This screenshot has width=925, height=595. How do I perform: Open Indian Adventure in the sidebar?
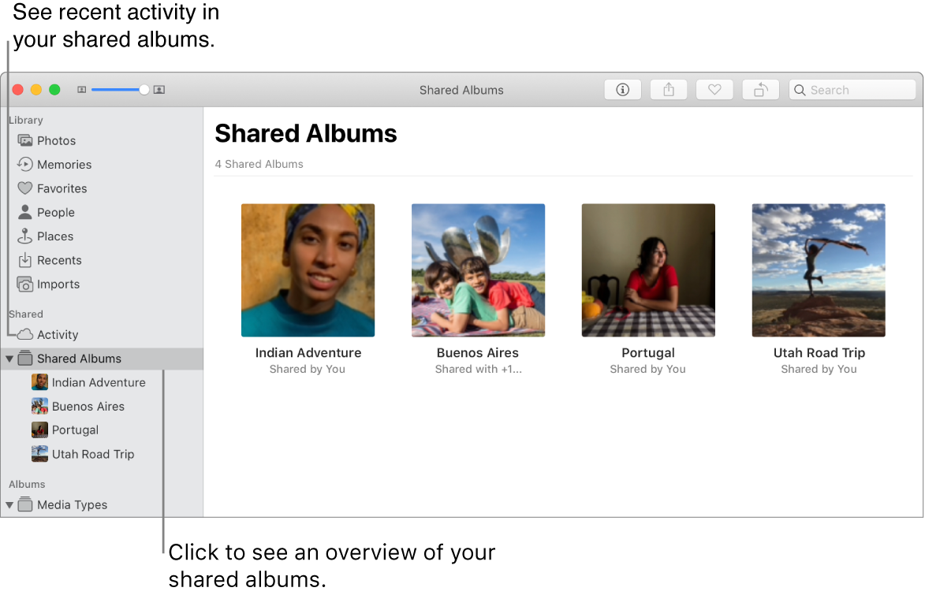[x=99, y=382]
